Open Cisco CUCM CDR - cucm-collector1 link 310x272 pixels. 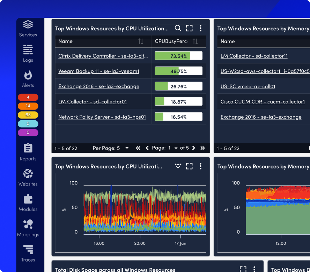263,102
